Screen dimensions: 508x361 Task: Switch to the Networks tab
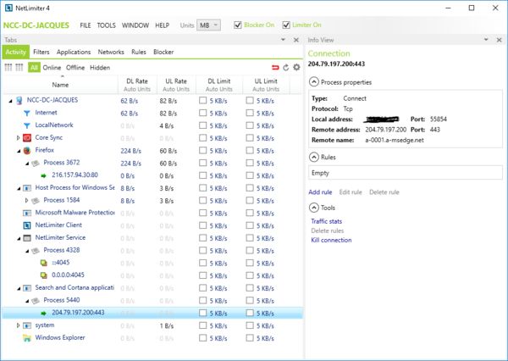pyautogui.click(x=111, y=52)
